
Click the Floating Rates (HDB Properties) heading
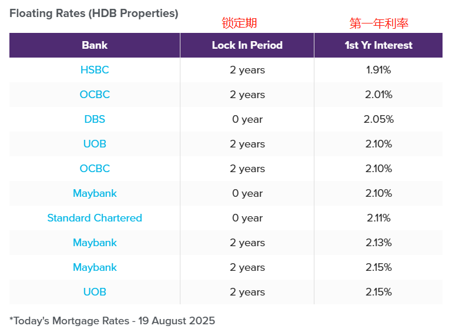click(x=94, y=14)
